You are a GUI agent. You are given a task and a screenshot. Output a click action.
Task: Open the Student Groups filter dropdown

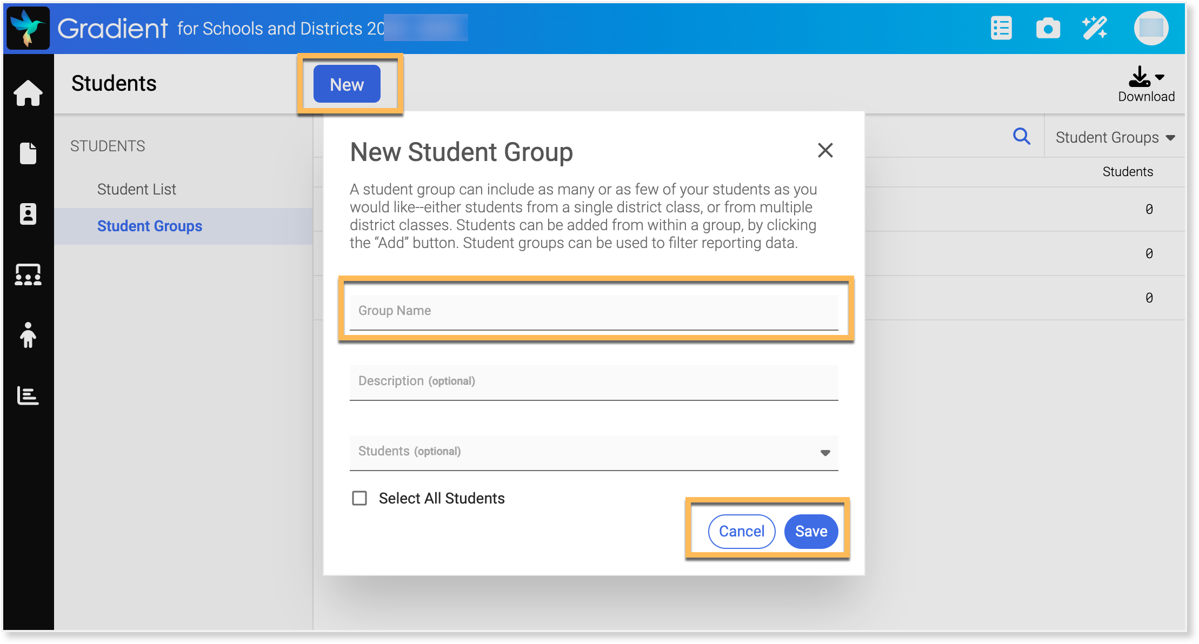point(1115,138)
